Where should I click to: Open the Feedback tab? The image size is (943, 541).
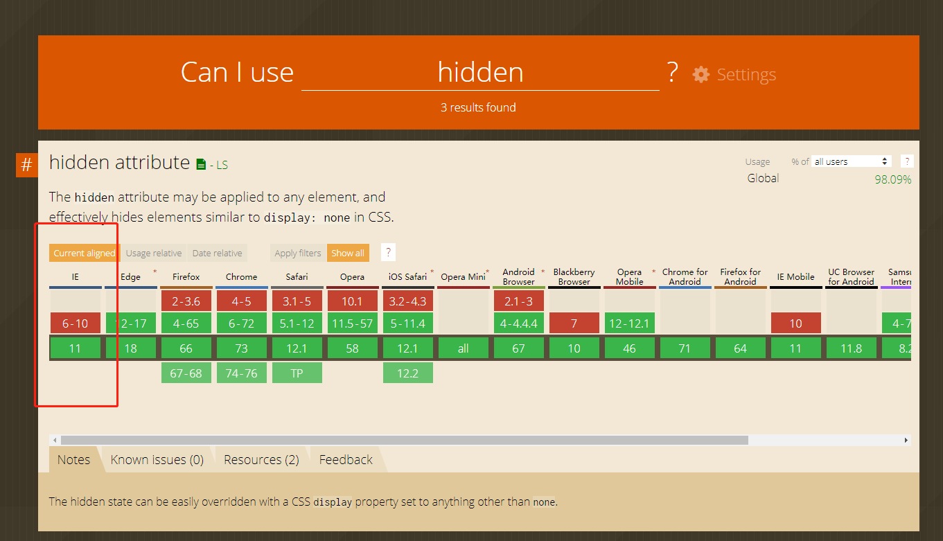[x=346, y=460]
